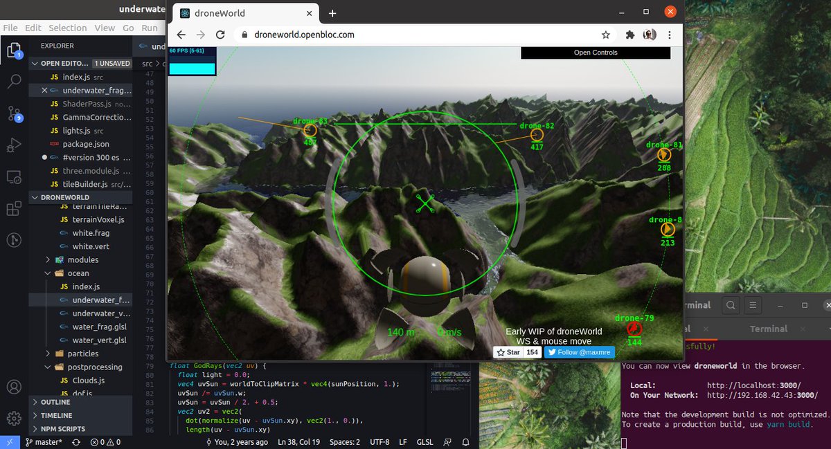
Task: Click the search icon in Terminal window
Action: [x=731, y=305]
